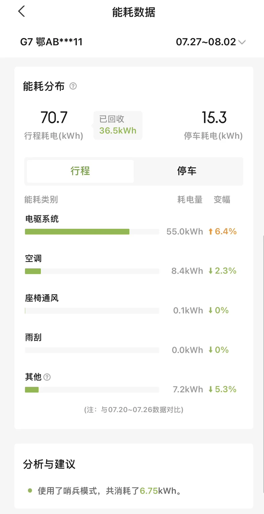Tap the 其他 consumption bar
The width and height of the screenshot is (264, 514).
(92, 390)
